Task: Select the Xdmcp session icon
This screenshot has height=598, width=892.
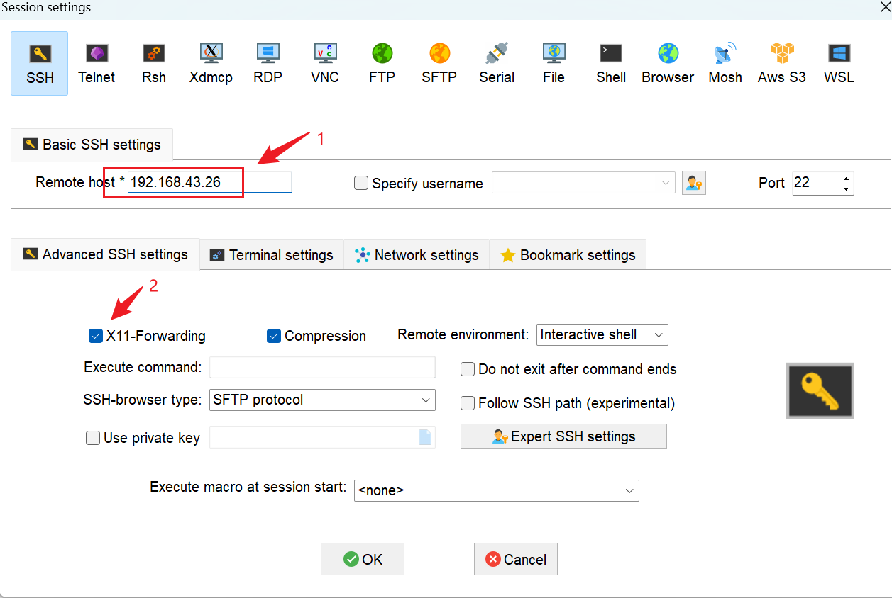Action: point(211,63)
